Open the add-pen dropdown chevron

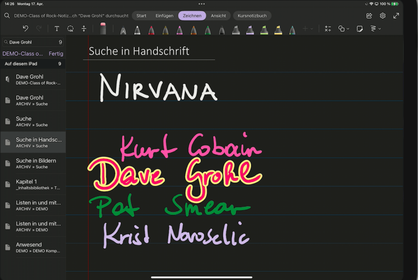point(311,29)
